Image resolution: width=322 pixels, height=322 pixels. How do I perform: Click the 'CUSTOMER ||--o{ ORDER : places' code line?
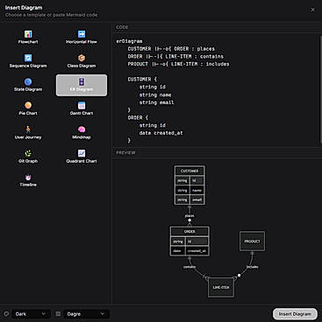pyautogui.click(x=171, y=49)
